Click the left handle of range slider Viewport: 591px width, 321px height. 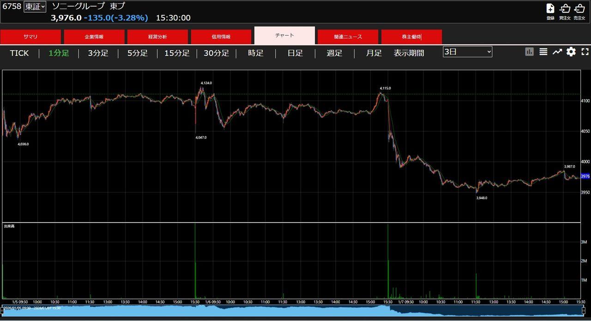(2, 310)
